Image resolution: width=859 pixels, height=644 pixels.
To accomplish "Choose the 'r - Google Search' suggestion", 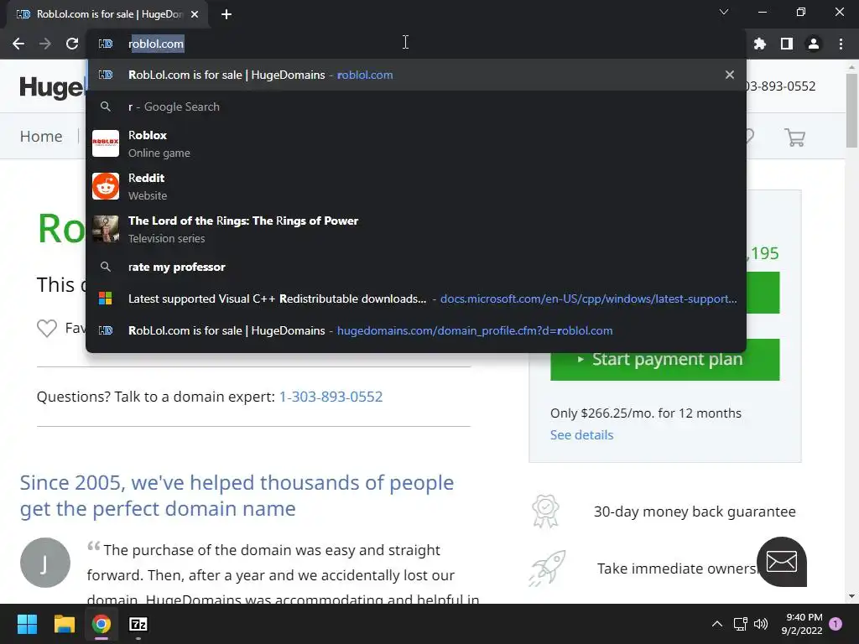I will point(416,106).
